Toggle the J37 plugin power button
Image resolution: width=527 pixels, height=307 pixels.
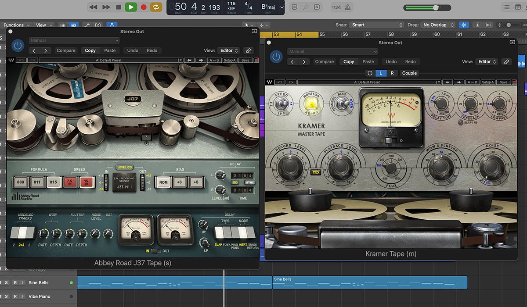(18, 46)
